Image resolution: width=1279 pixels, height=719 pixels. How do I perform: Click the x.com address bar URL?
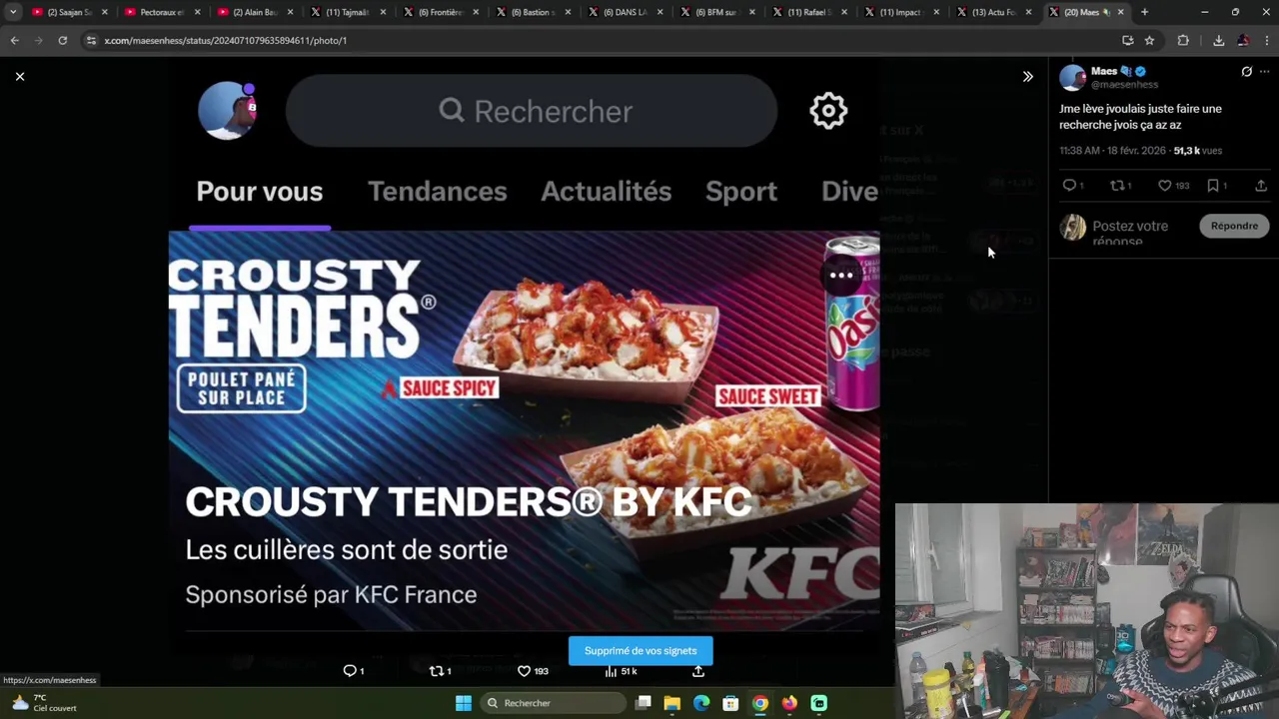[225, 40]
